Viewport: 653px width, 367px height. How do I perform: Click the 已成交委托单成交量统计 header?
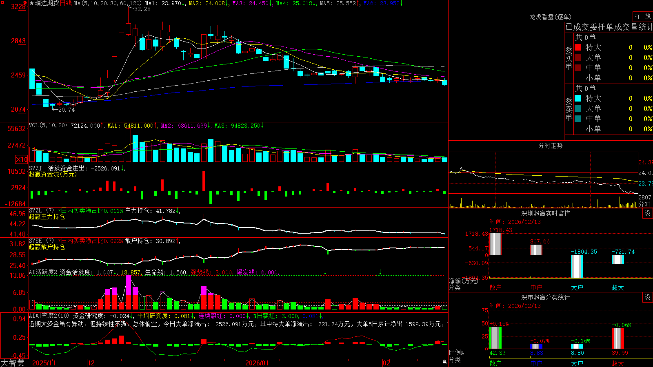[x=609, y=27]
